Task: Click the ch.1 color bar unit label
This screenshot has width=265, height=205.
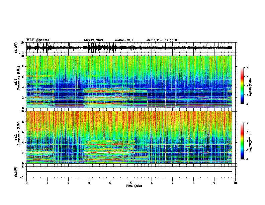Action: [251, 87]
